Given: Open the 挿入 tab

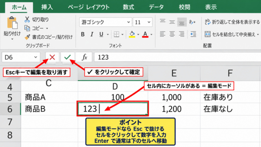Looking at the screenshot, I should (x=47, y=7).
